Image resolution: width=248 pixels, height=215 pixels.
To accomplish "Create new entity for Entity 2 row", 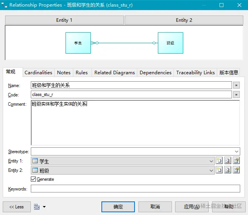I will [x=219, y=170].
